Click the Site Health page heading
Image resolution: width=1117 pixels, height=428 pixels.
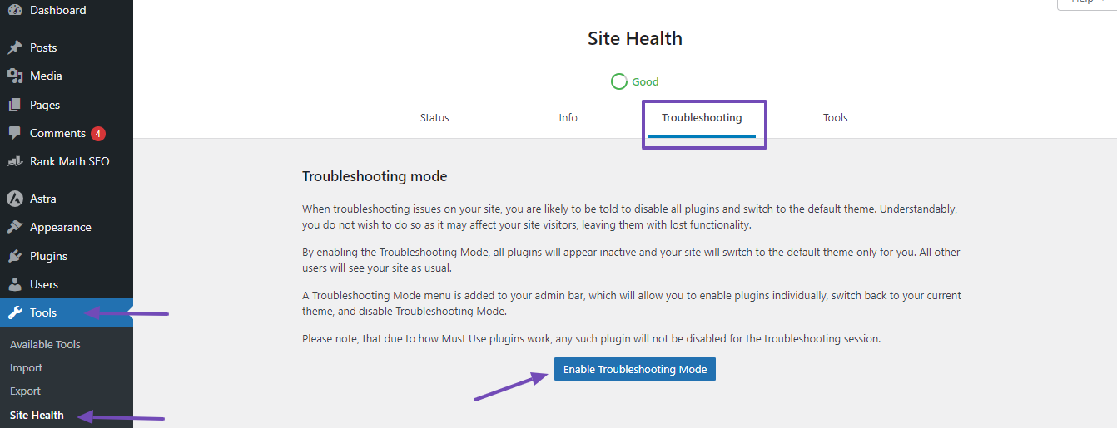[x=635, y=38]
